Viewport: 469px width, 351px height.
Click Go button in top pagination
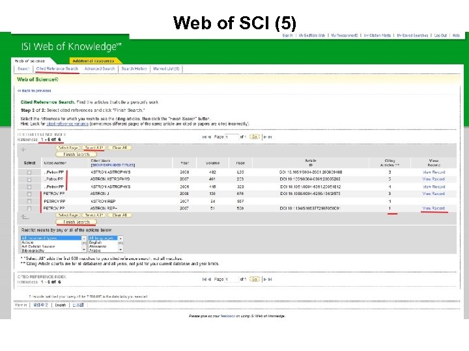[255, 137]
